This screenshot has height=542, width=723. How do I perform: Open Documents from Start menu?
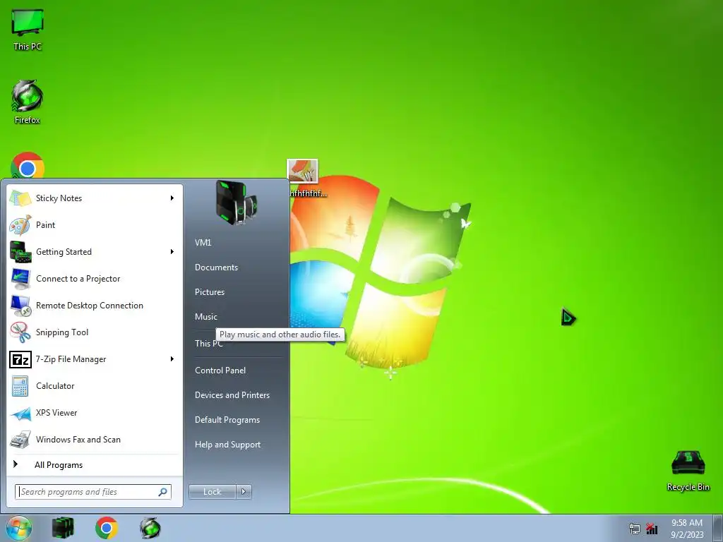(216, 267)
